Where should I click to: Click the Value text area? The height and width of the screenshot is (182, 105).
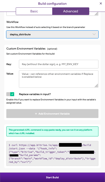[59, 79]
